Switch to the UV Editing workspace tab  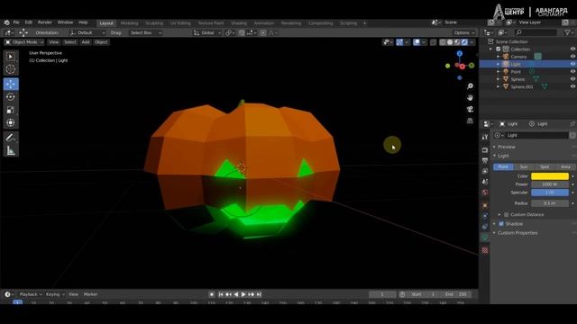(x=180, y=23)
